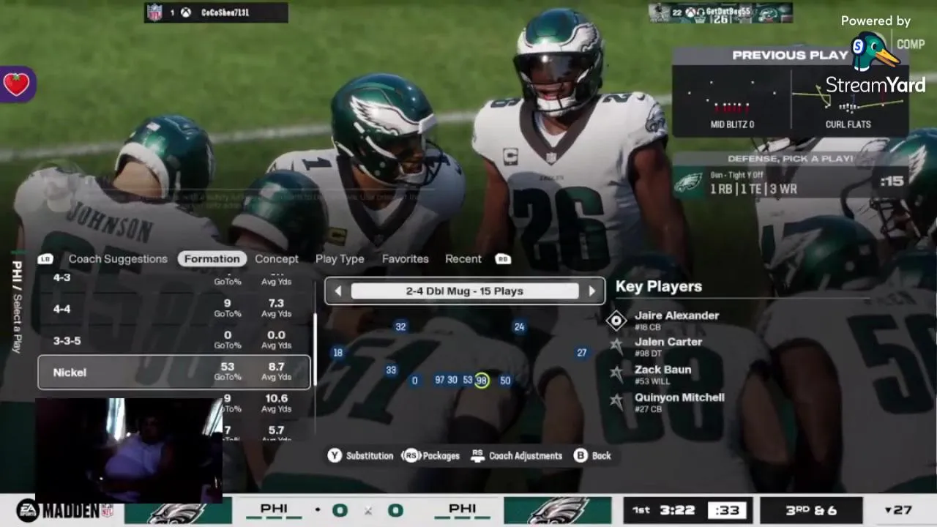The height and width of the screenshot is (527, 937).
Task: Go to the next formation set arrow
Action: click(592, 291)
